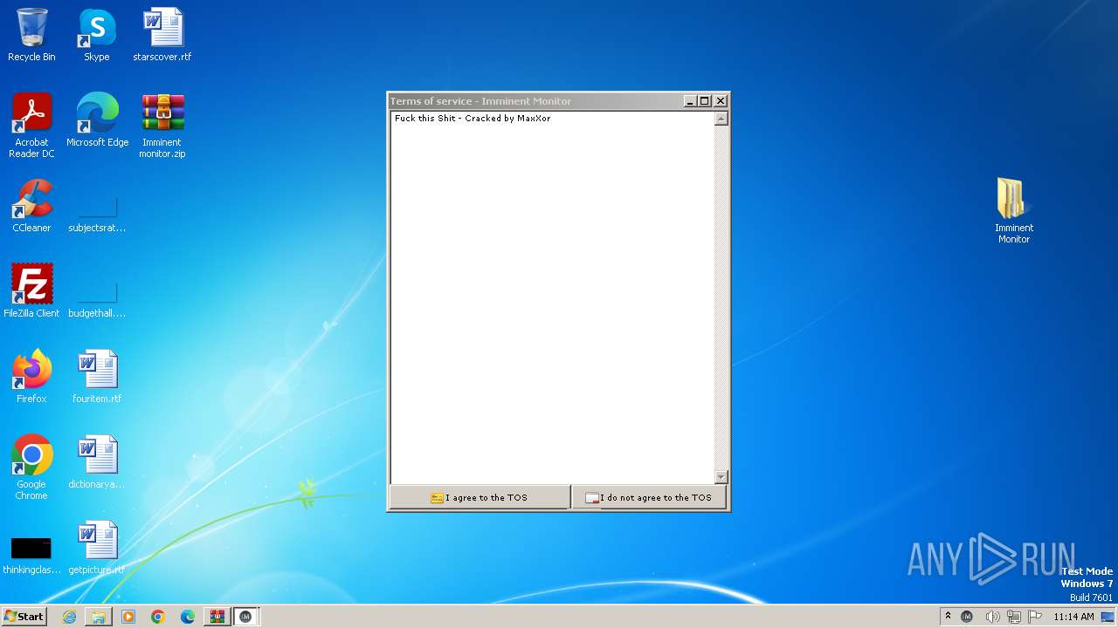Select the Imminent Monitor folder on desktop
This screenshot has width=1118, height=628.
coord(1013,211)
